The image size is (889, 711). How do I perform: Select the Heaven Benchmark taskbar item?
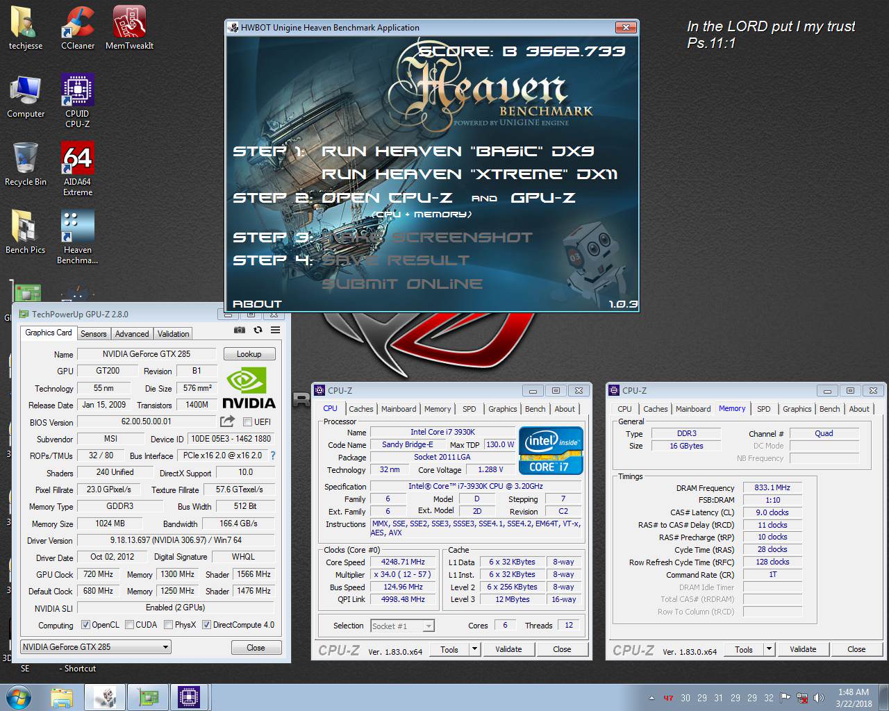coord(105,697)
